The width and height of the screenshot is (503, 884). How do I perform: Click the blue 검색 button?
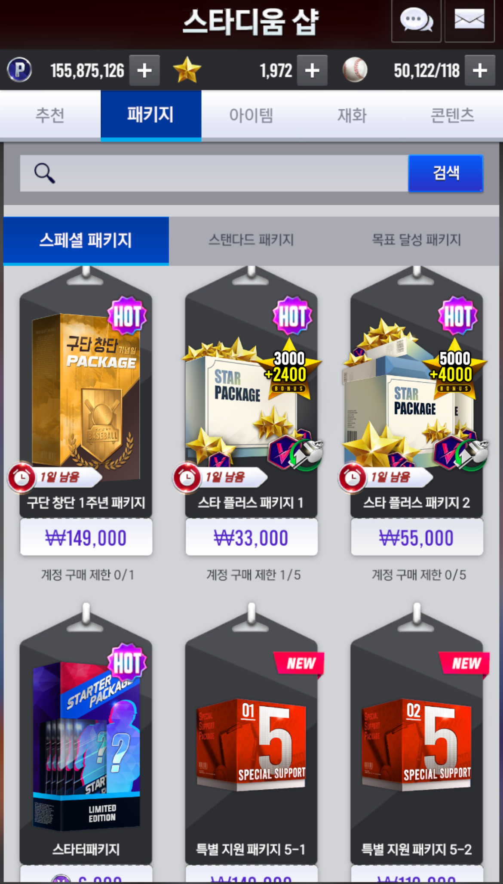pos(446,173)
